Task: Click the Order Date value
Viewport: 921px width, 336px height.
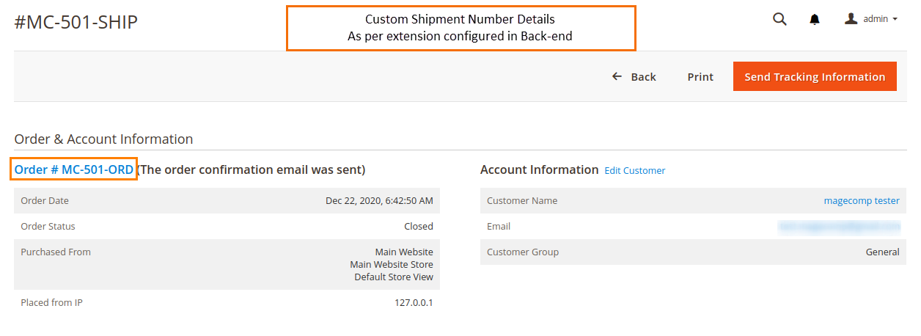Action: point(379,200)
